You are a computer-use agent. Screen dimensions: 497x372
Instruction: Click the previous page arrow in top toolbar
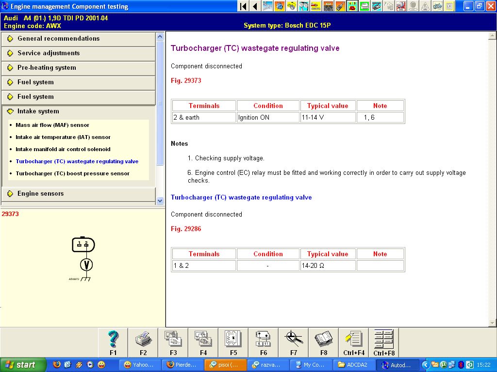(255, 6)
